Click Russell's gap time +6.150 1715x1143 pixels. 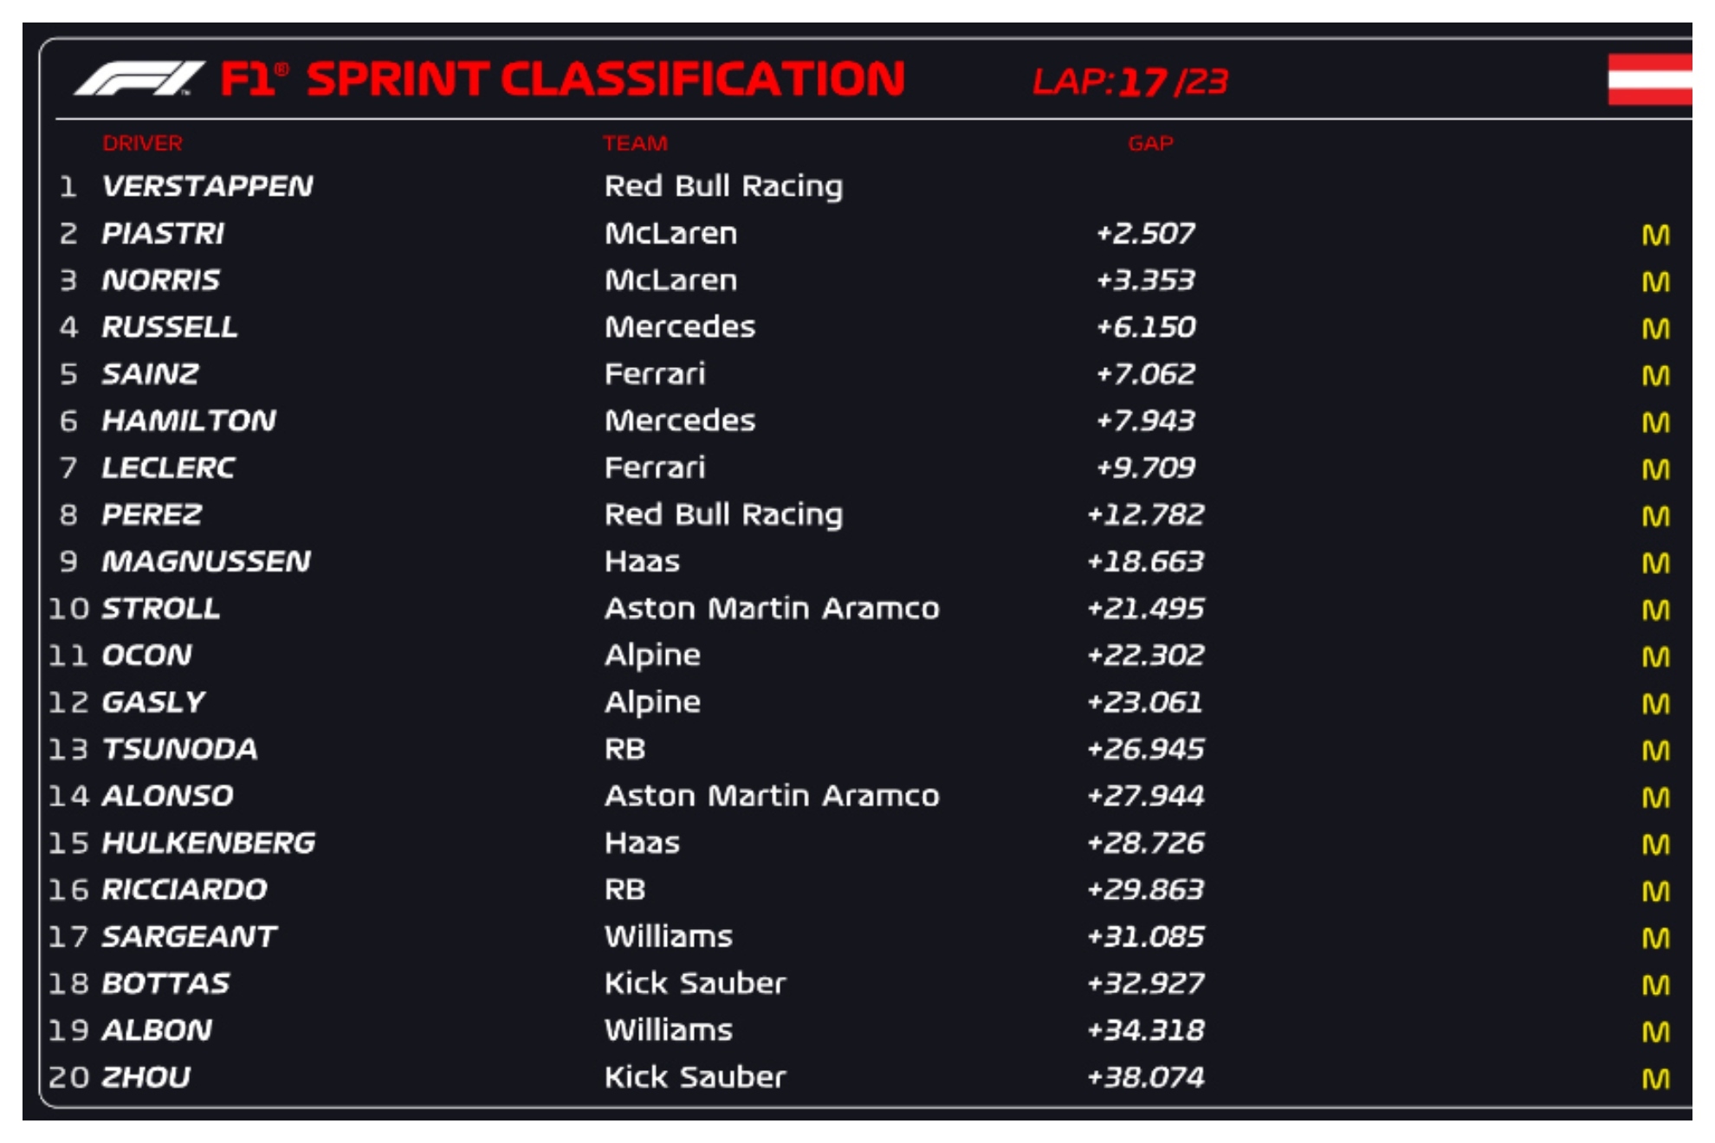(x=1145, y=327)
